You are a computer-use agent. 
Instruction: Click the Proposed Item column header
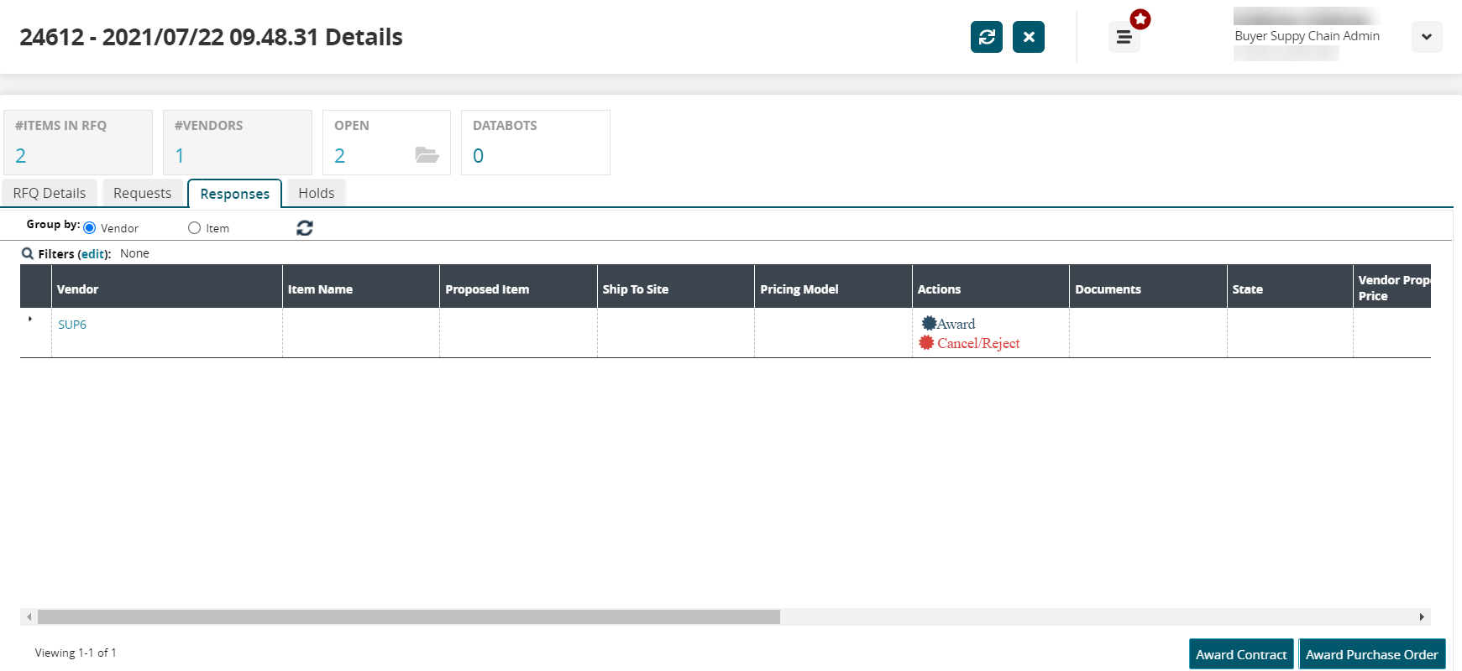[518, 287]
